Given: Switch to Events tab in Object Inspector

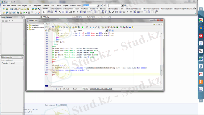Looking at the screenshot, I should [x=12, y=63].
